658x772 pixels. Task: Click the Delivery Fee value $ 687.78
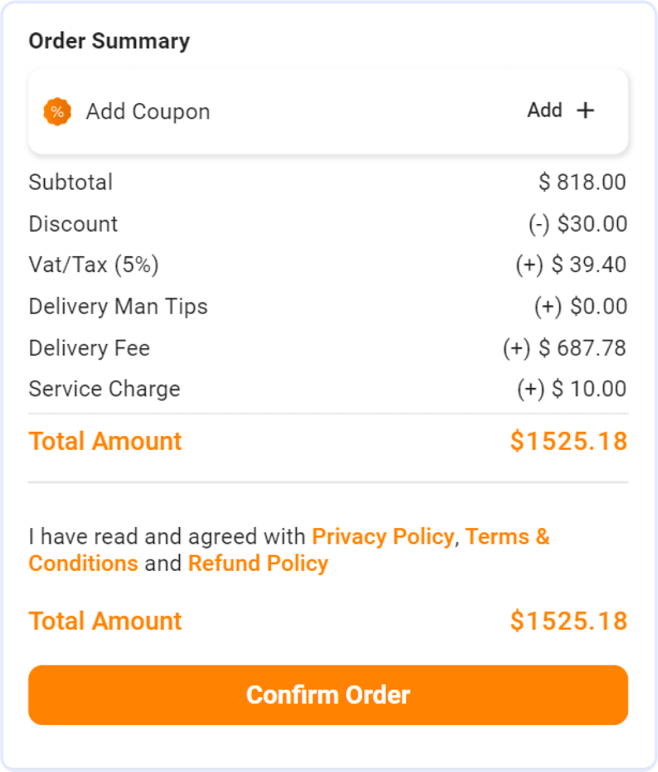coord(565,348)
